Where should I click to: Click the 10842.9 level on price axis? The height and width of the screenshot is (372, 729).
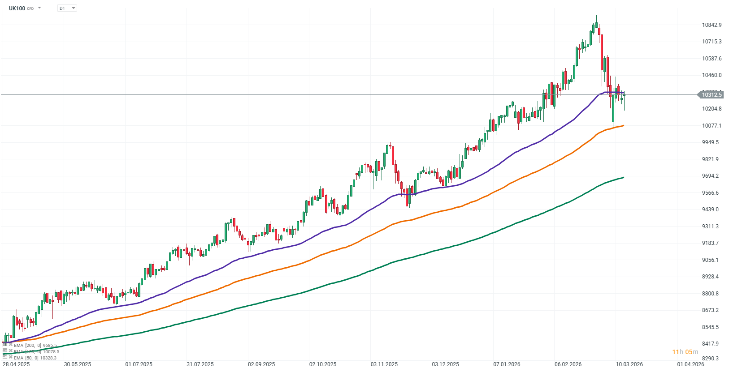point(712,25)
